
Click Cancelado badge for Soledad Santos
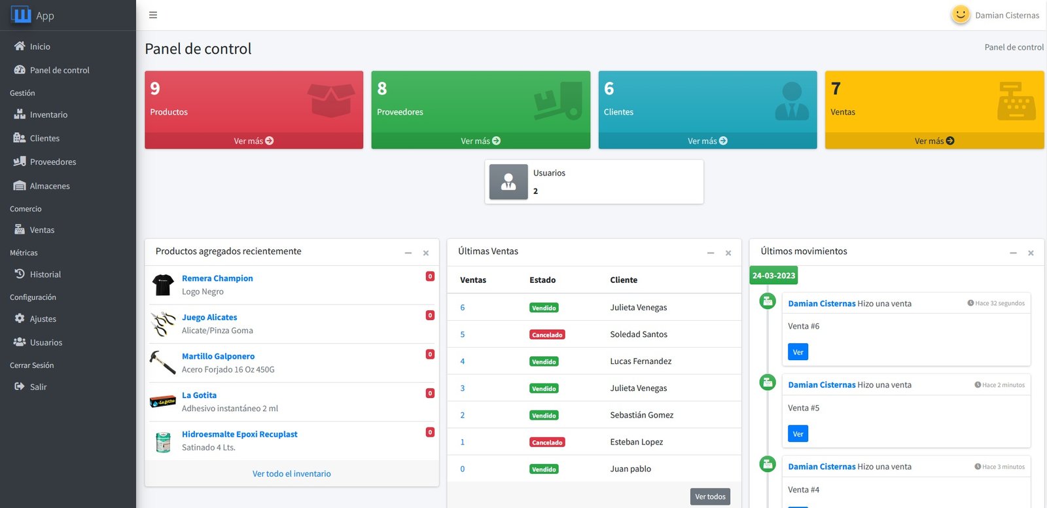(547, 335)
